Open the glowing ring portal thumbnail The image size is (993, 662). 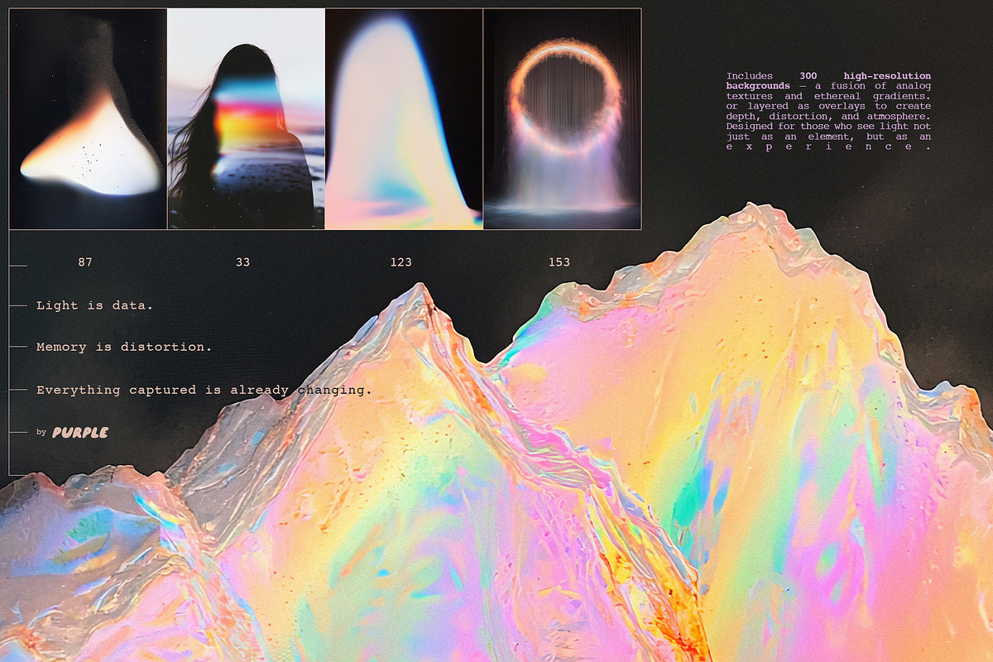coord(563,119)
